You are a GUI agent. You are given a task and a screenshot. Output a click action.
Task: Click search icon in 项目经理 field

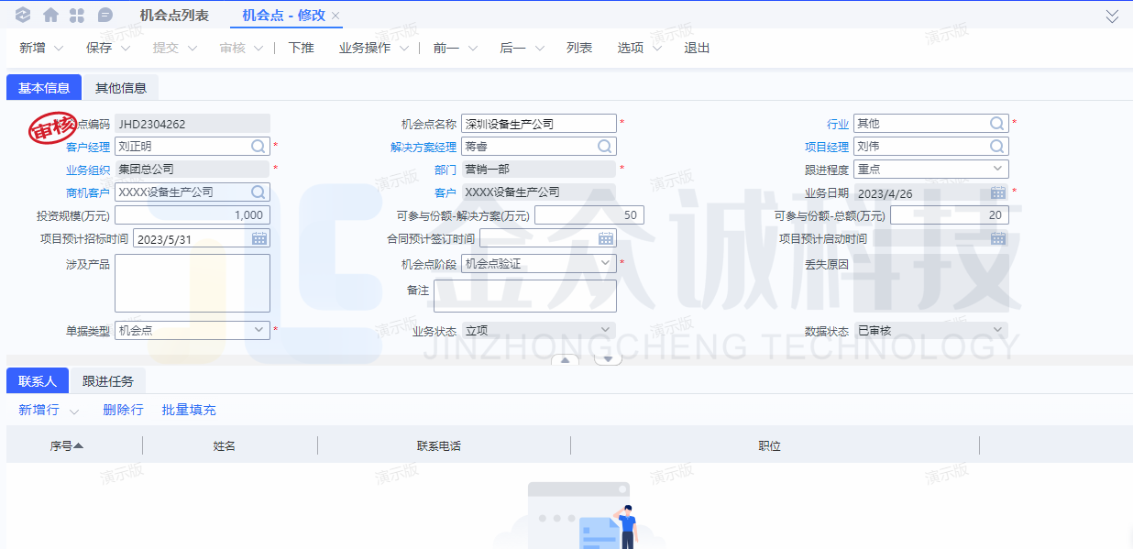pyautogui.click(x=997, y=146)
